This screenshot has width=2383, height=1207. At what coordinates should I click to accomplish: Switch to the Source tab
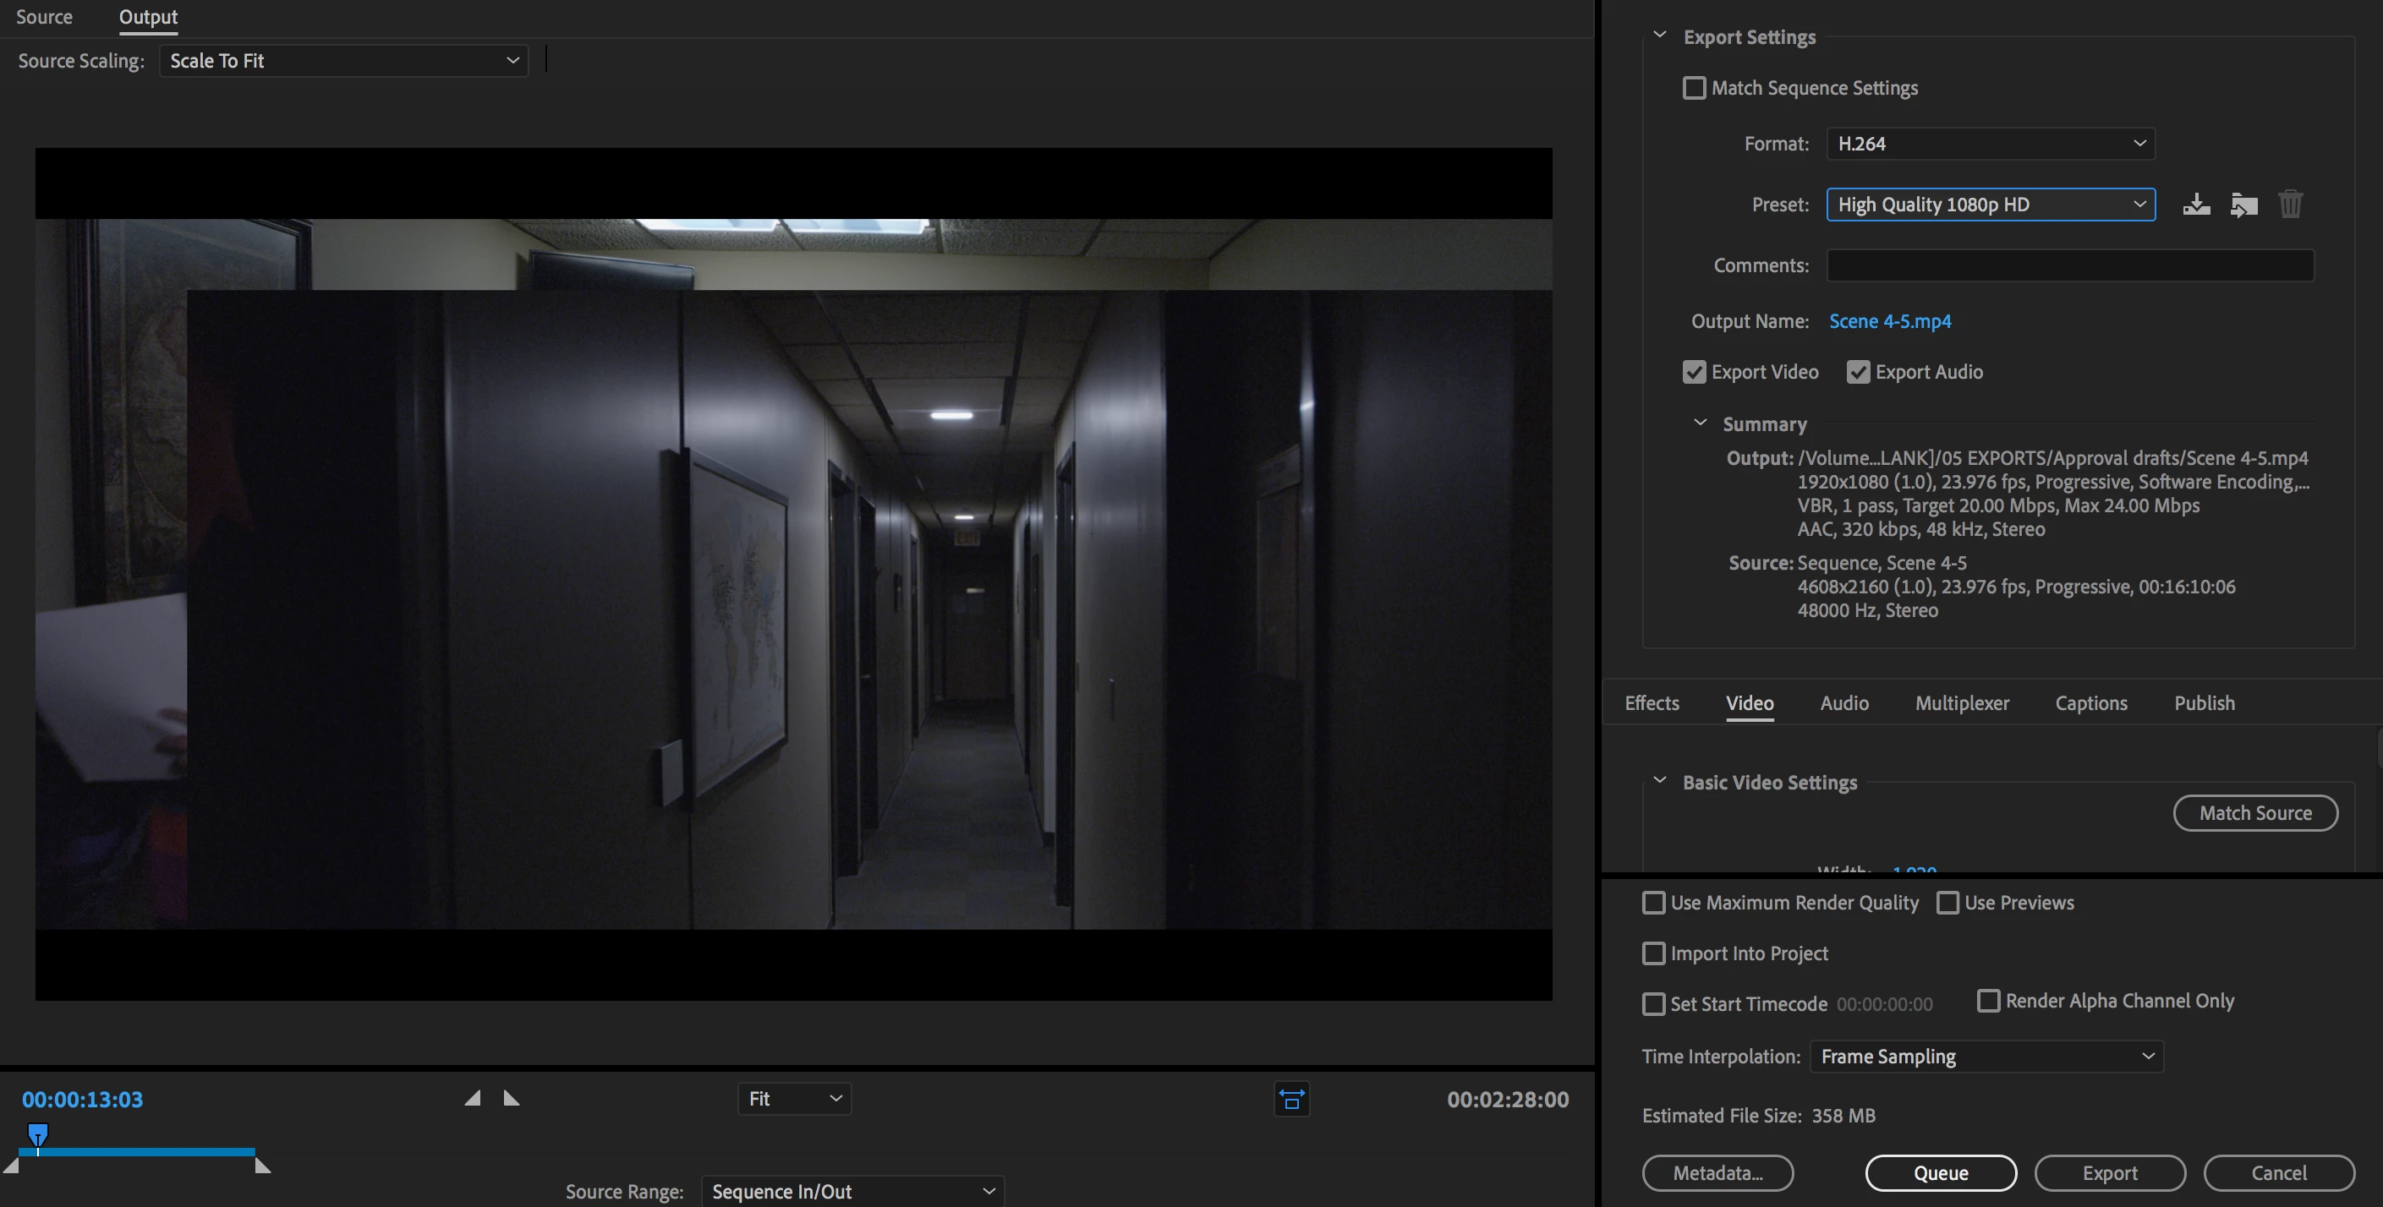[43, 17]
